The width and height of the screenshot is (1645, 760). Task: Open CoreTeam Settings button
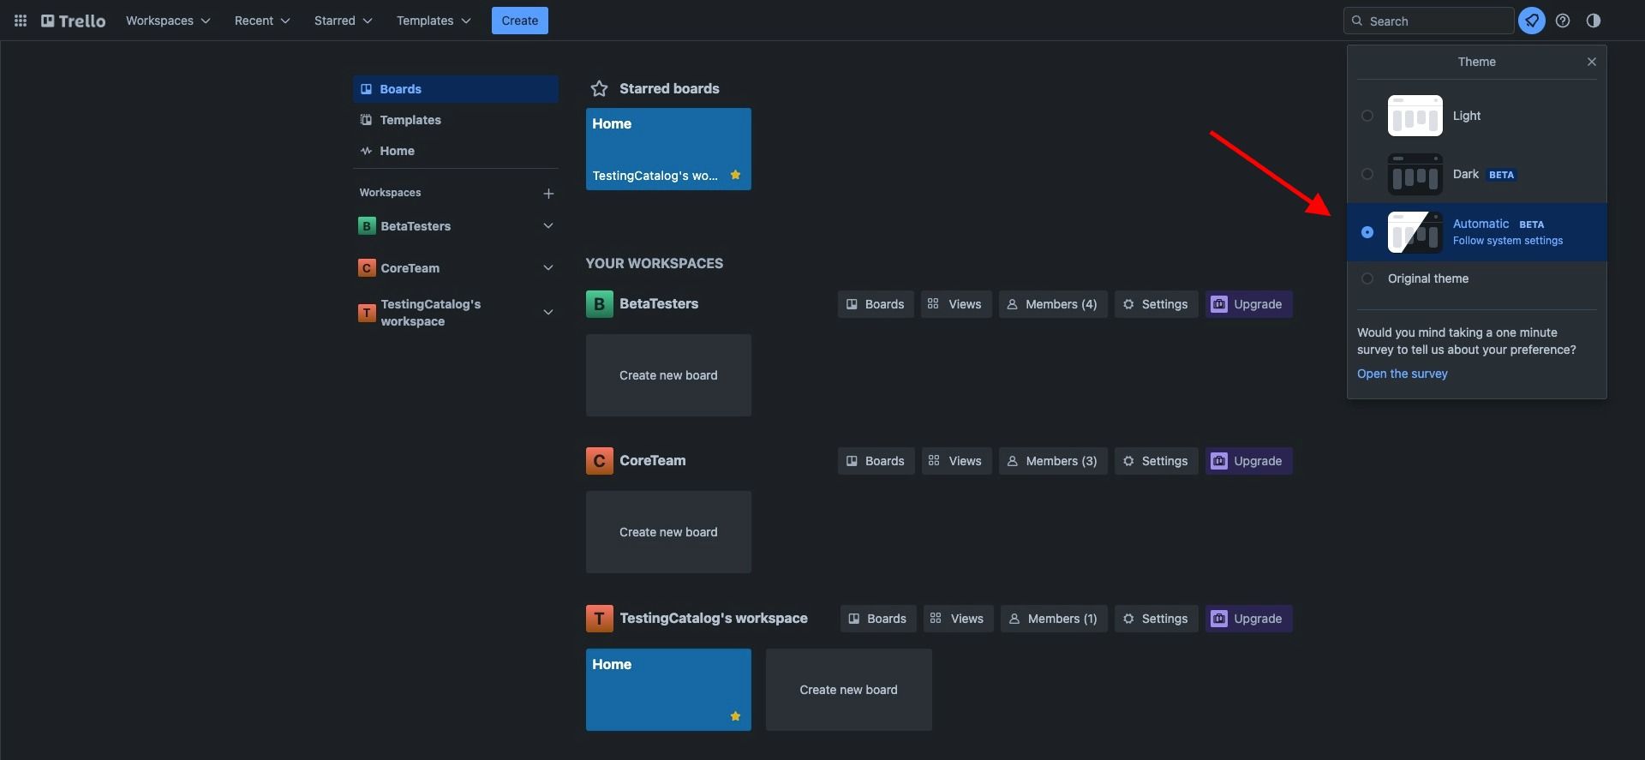click(x=1156, y=461)
